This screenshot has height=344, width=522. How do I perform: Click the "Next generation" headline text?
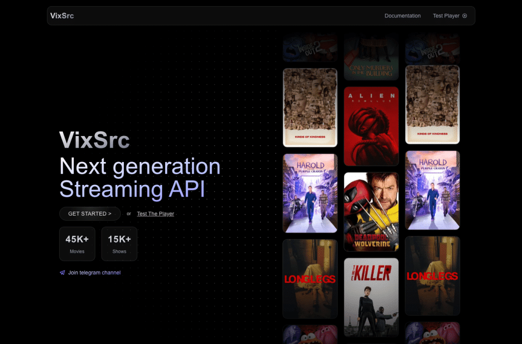[x=140, y=166]
